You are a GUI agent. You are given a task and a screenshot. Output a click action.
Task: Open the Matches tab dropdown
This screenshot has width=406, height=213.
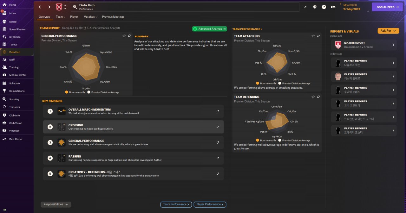[x=90, y=17]
